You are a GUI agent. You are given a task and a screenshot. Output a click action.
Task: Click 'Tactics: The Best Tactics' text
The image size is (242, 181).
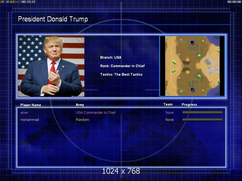[121, 75]
